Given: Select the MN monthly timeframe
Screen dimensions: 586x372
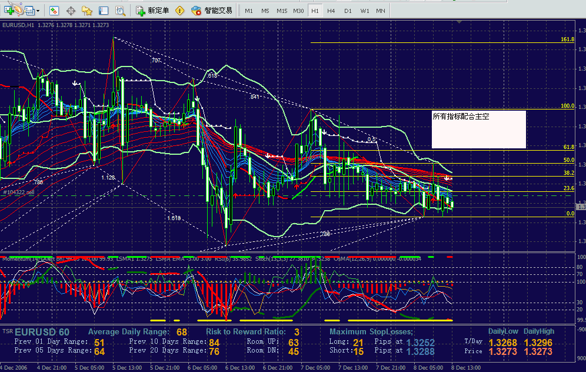Looking at the screenshot, I should click(x=381, y=11).
